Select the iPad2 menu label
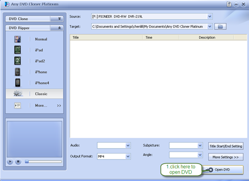 [40, 61]
